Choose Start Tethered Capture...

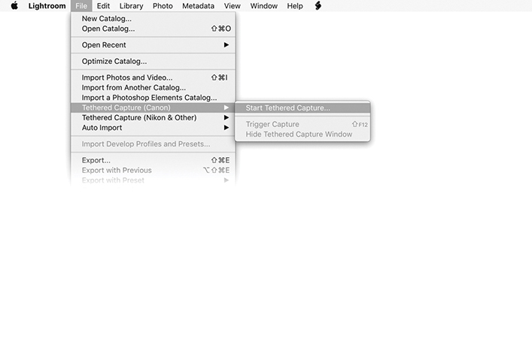click(x=302, y=108)
